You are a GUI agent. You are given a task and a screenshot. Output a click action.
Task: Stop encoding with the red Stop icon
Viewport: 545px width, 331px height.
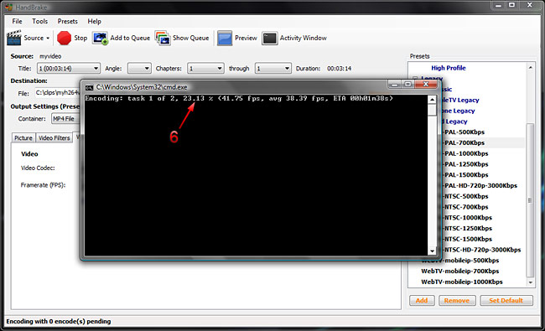point(64,39)
